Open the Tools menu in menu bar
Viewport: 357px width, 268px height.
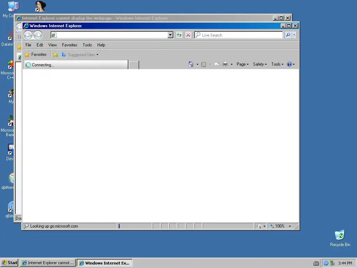(x=87, y=45)
